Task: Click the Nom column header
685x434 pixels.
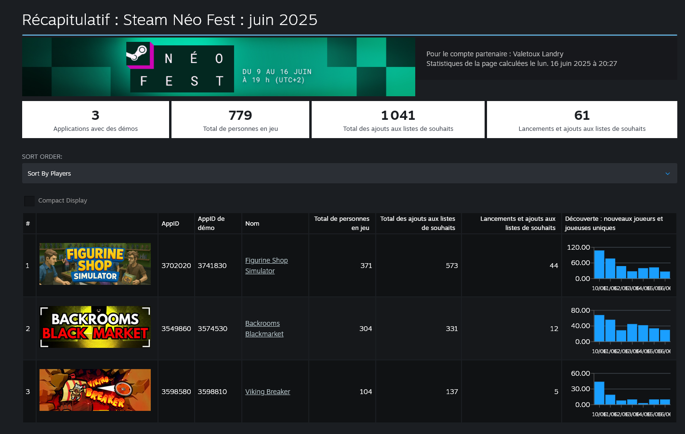Action: point(252,224)
